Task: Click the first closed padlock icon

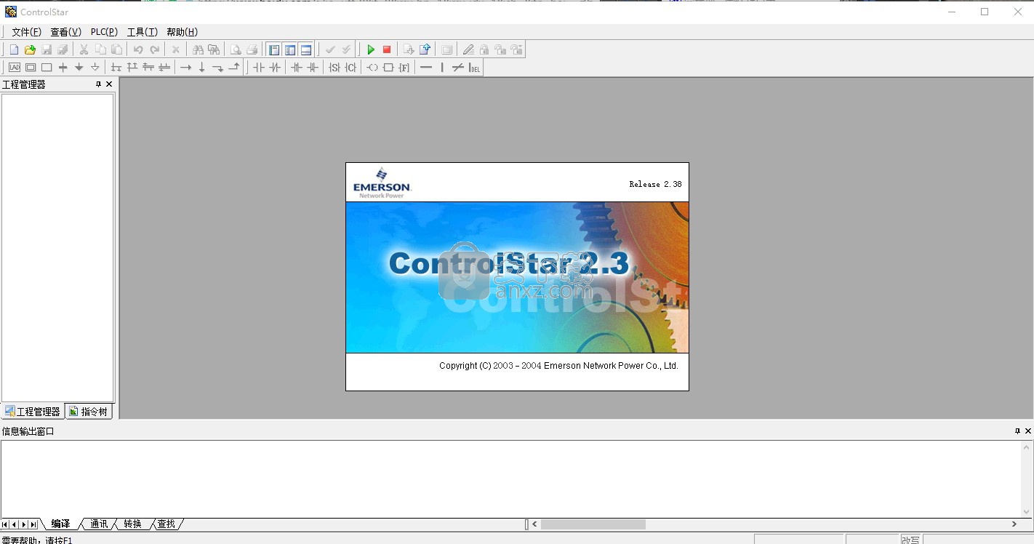Action: coord(484,49)
